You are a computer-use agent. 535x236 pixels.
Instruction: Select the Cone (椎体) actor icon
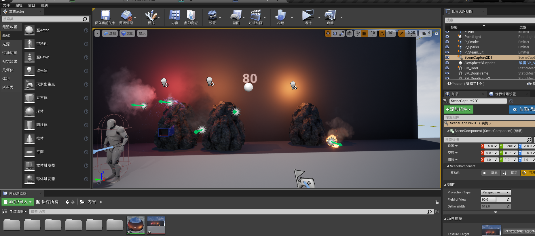(x=29, y=138)
